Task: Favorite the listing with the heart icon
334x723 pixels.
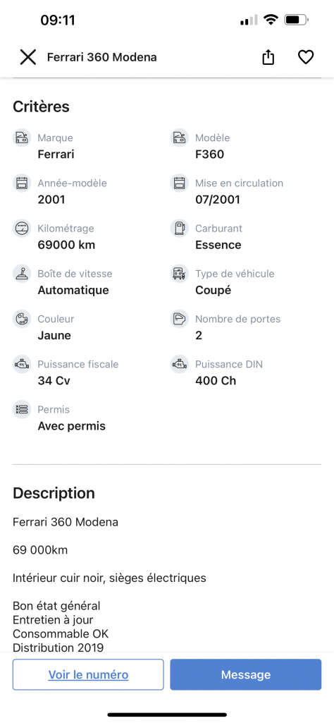Action: (x=306, y=57)
